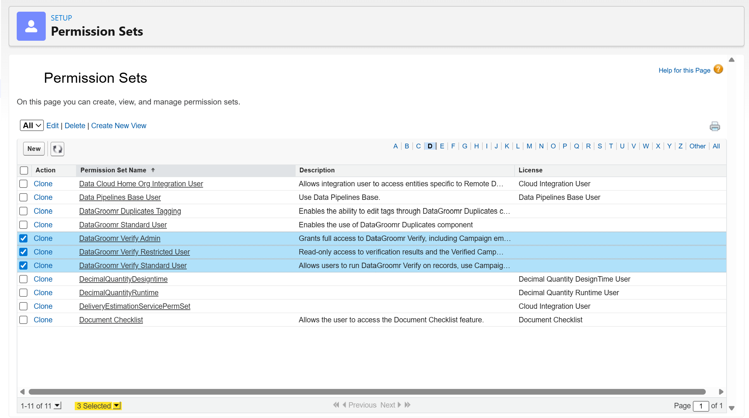Check Data Cloud Home Org Integration User row
This screenshot has height=418, width=749.
click(x=23, y=184)
